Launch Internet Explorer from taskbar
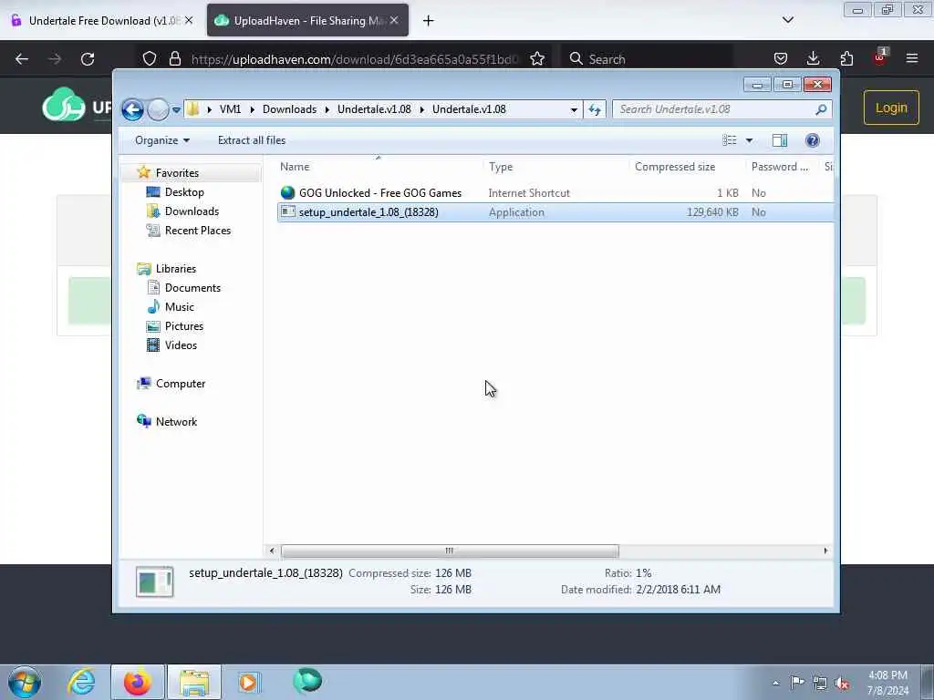 [81, 682]
